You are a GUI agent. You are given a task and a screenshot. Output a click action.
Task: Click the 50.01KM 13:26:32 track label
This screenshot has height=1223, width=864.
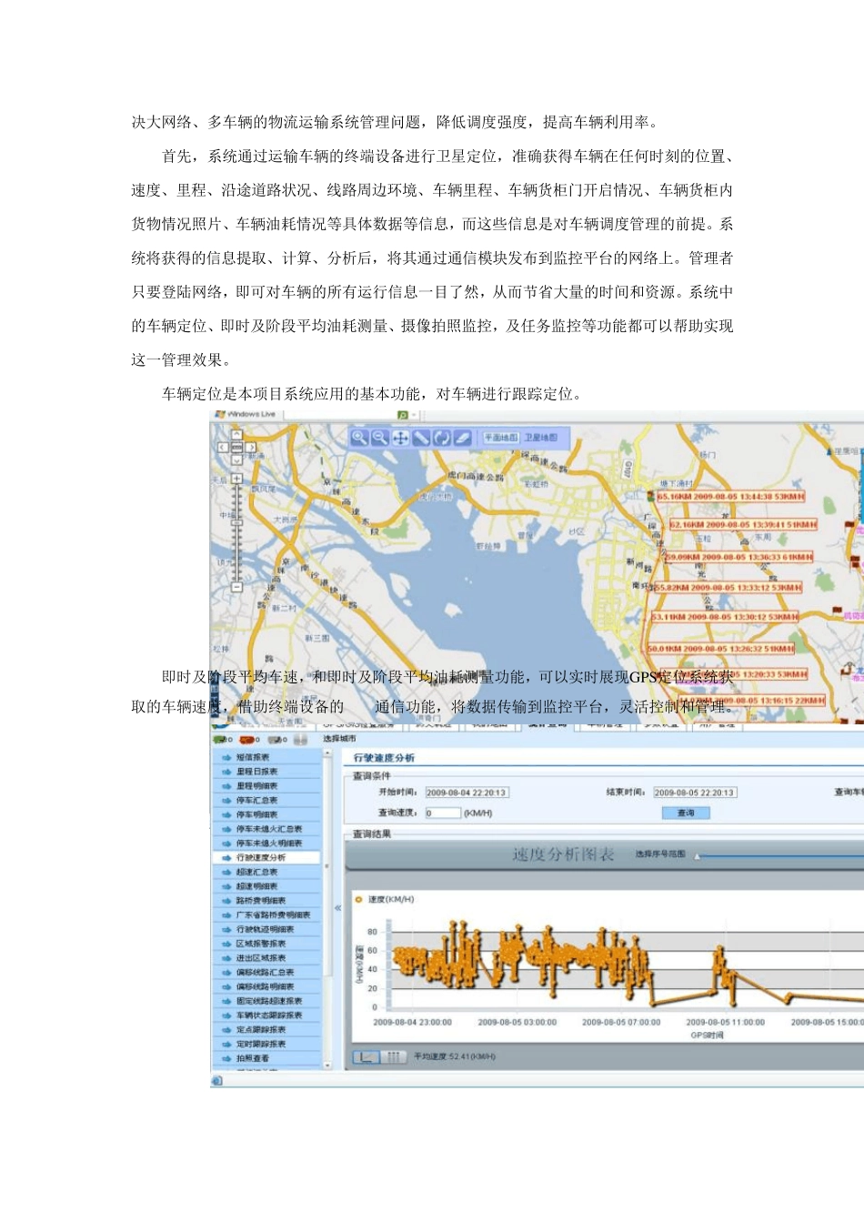[x=721, y=649]
